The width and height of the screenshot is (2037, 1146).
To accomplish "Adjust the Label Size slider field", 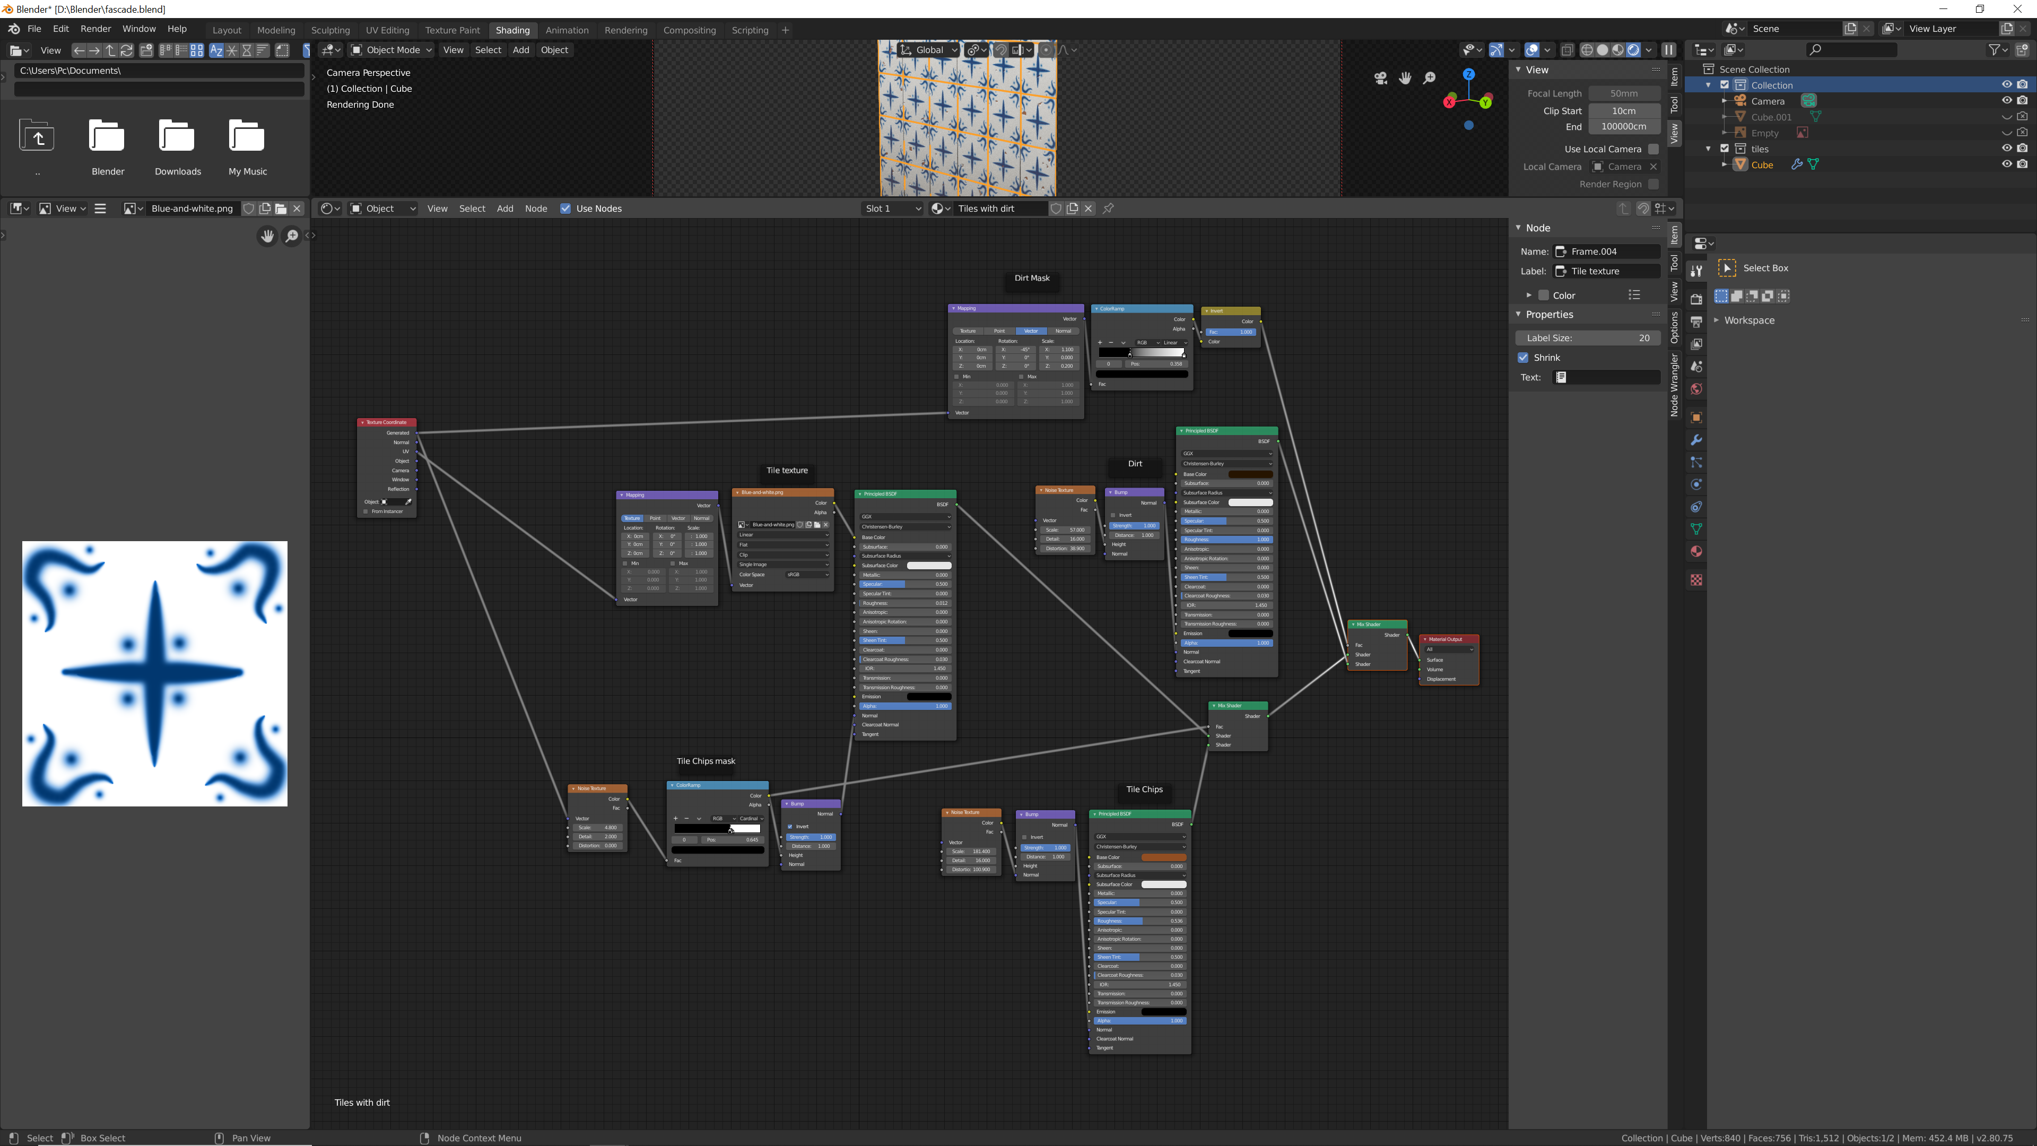I will point(1588,338).
